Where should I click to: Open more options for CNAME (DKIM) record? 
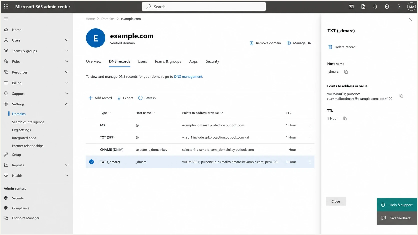[310, 150]
